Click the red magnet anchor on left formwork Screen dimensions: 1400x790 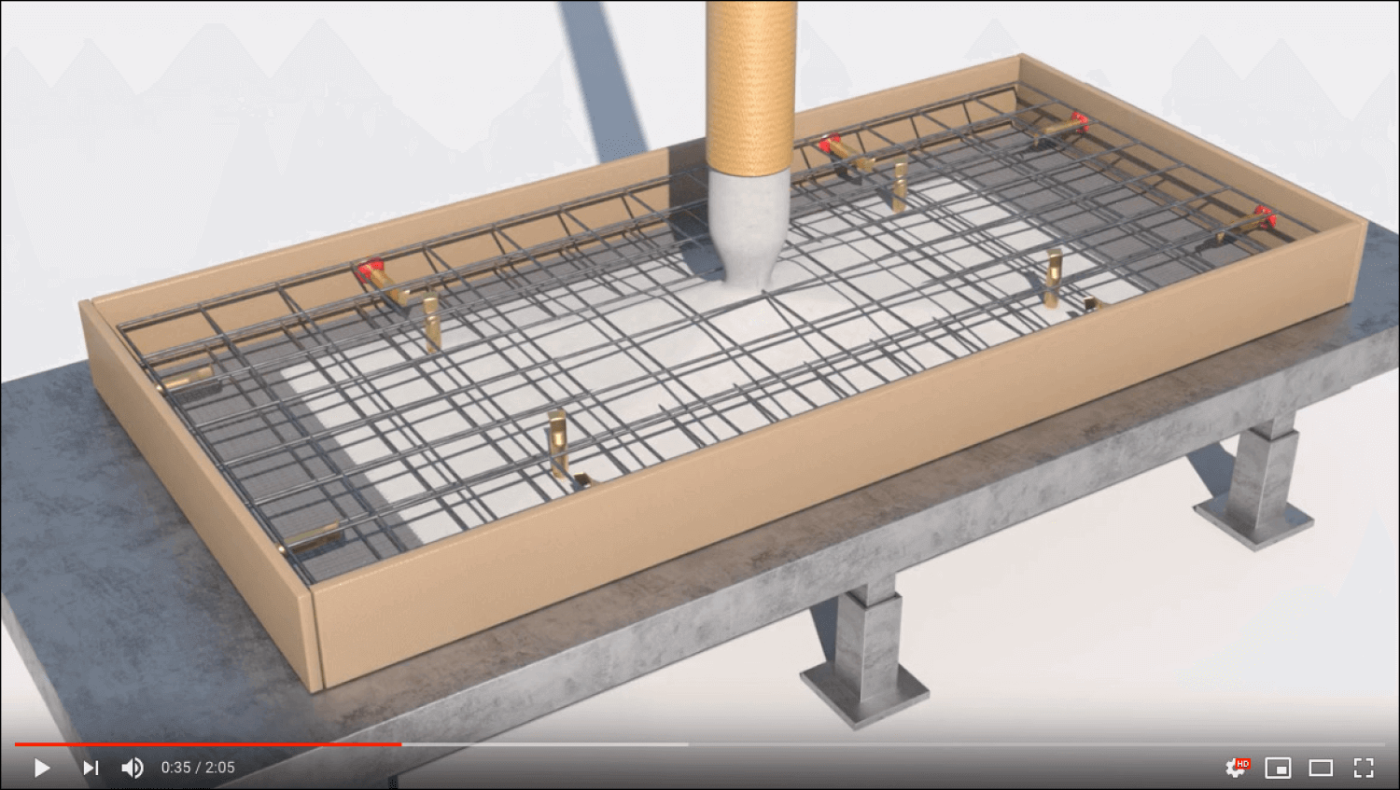371,274
